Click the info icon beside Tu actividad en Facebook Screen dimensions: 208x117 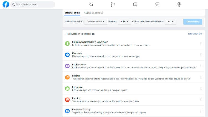click(93, 34)
